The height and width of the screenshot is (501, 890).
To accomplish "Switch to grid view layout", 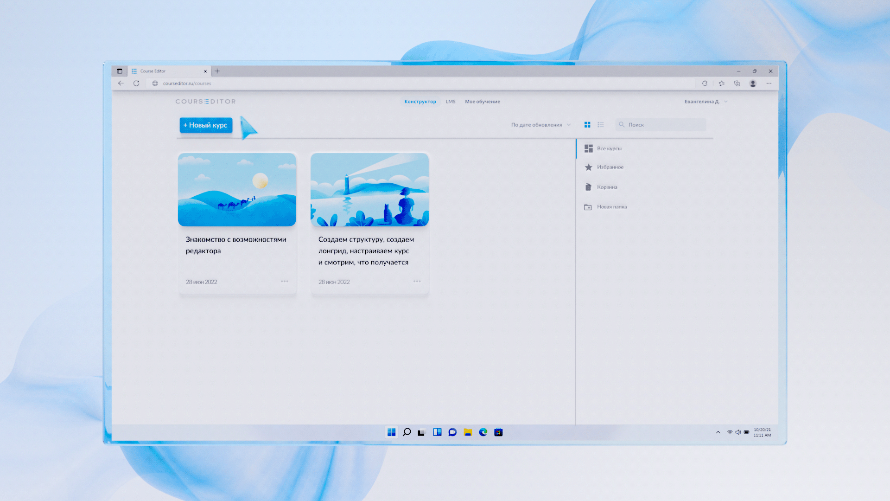I will 587,125.
